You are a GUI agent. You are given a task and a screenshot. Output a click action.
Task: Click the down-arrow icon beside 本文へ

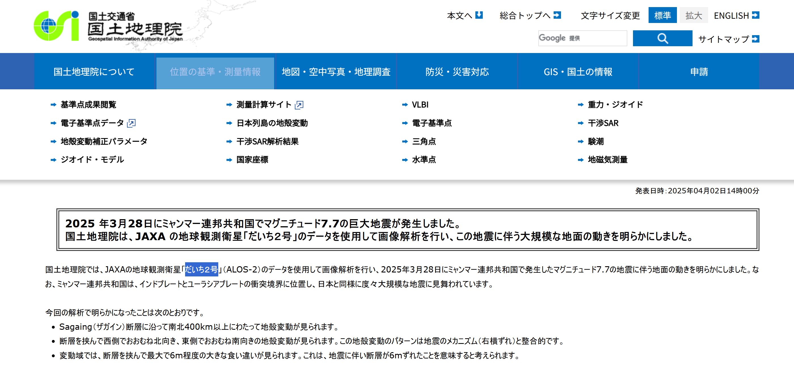(479, 15)
